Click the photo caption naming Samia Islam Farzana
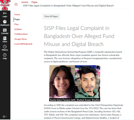 coord(75,100)
